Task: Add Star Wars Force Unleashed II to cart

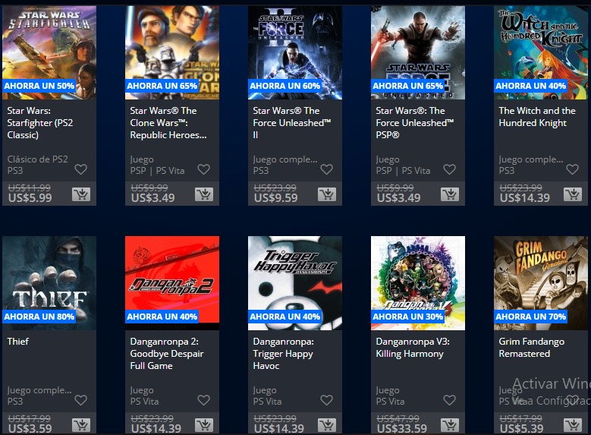Action: (327, 194)
